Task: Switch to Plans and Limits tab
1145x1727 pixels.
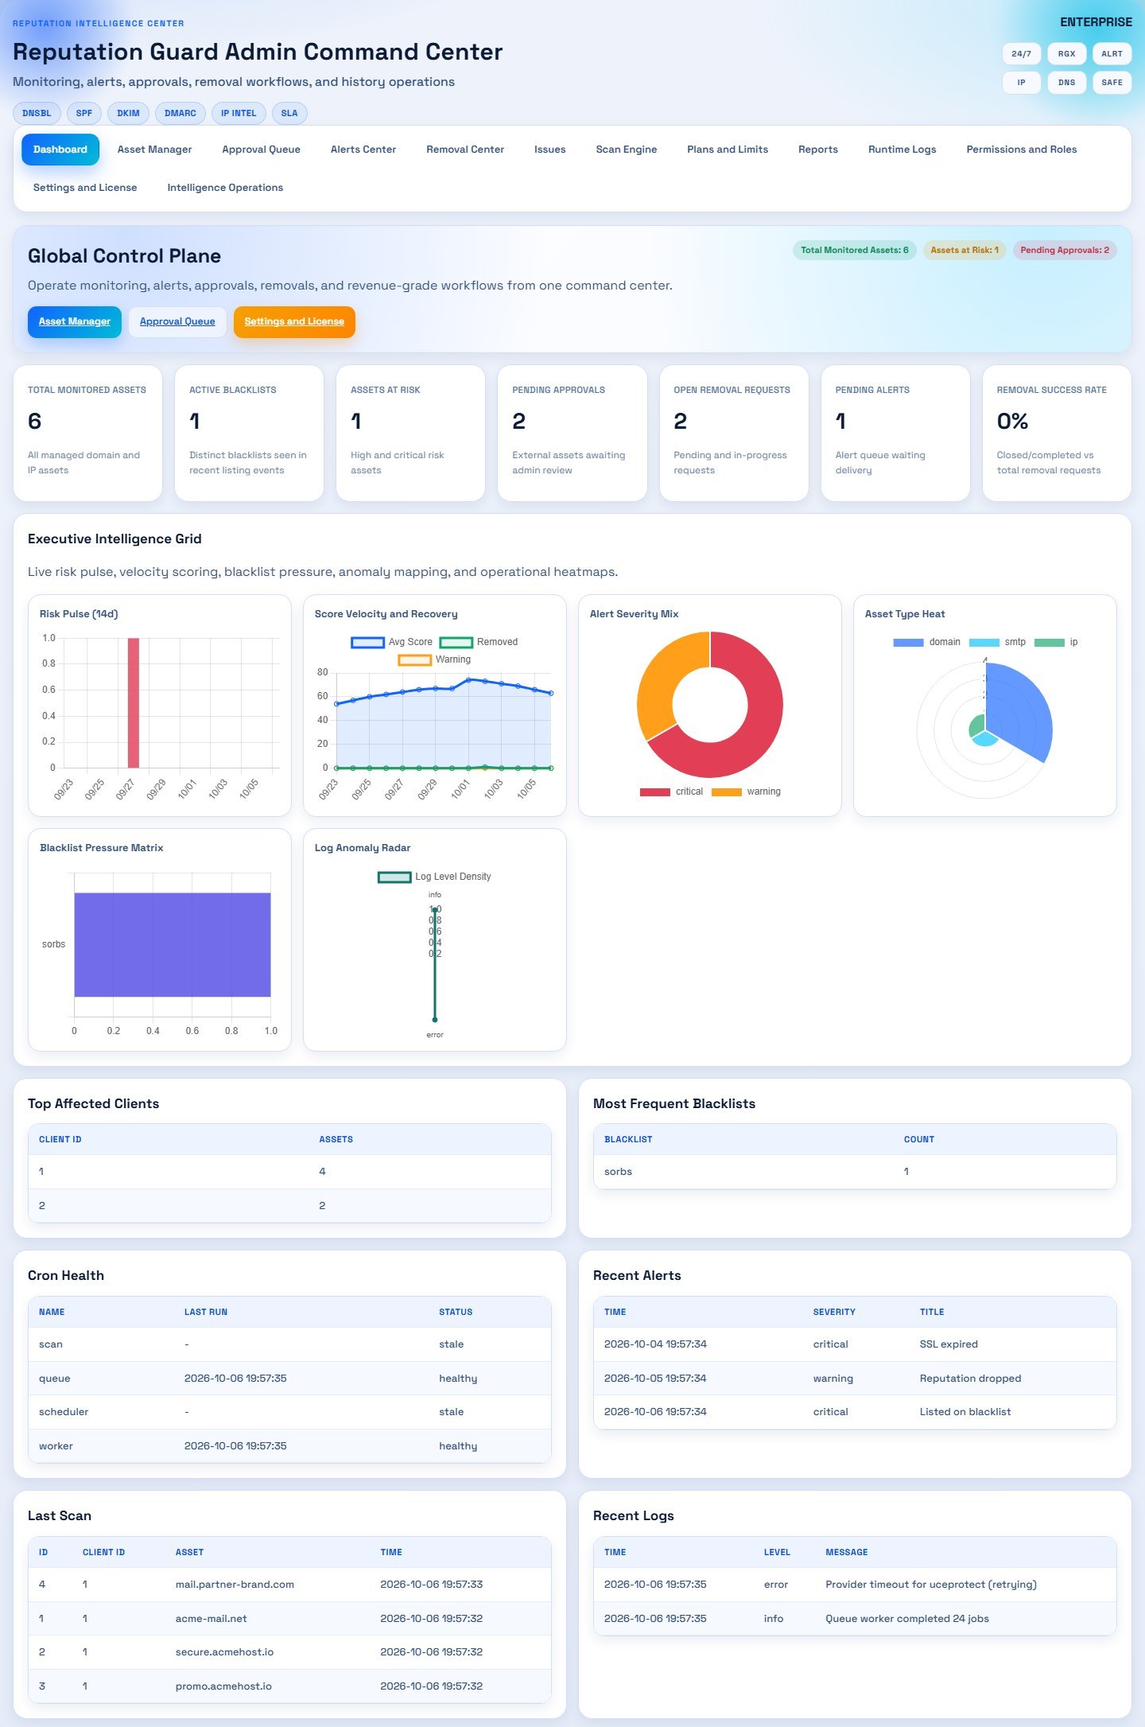Action: pos(728,150)
